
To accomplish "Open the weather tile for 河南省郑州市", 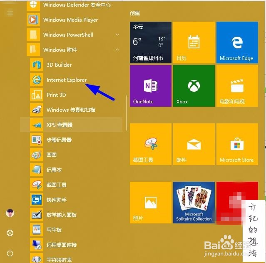I will tap(151, 43).
